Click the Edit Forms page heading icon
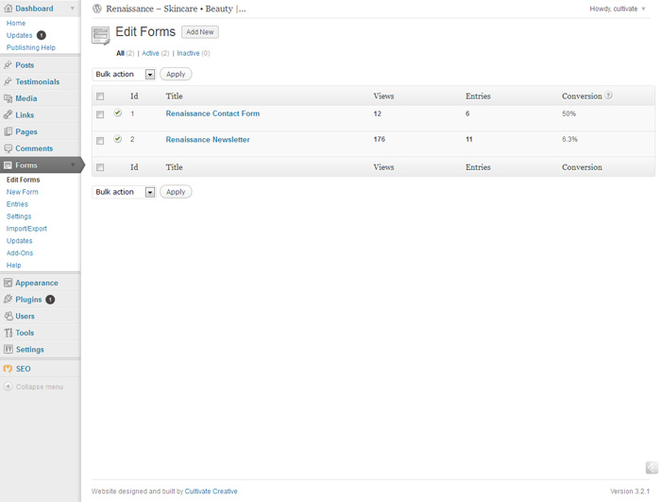This screenshot has width=661, height=502. (101, 36)
